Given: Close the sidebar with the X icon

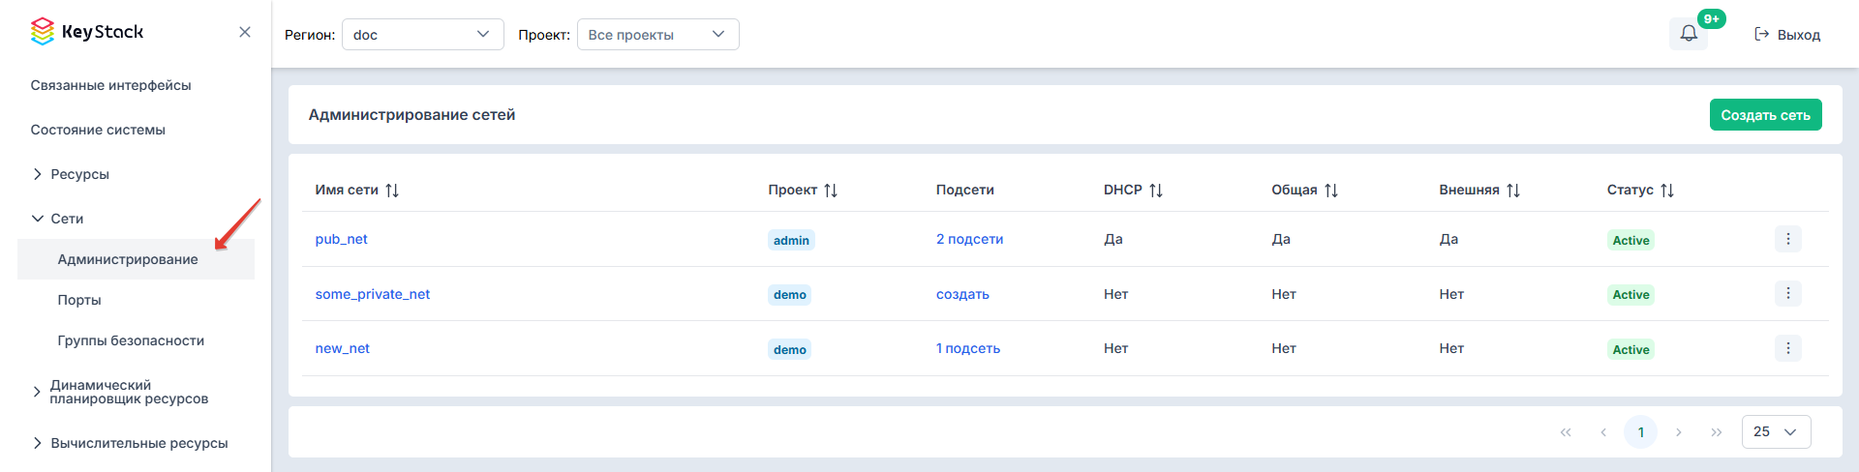Looking at the screenshot, I should click(245, 32).
